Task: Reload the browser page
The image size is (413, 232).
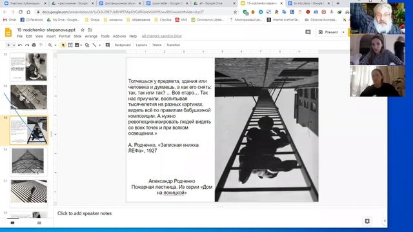Action: click(x=21, y=12)
